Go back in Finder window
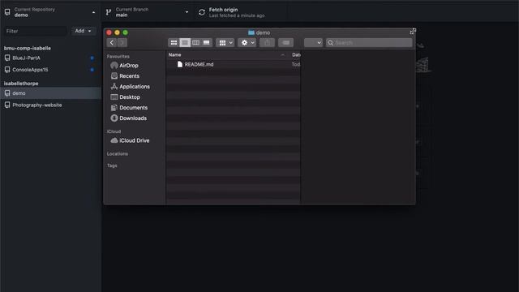The width and height of the screenshot is (519, 292). coord(112,43)
